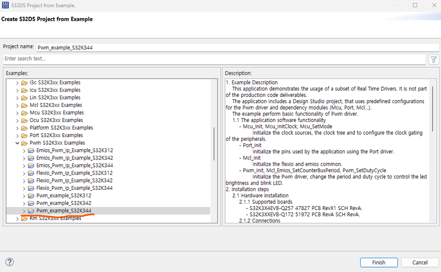Click the '2.1.1 Supported boards' text

(x=266, y=202)
